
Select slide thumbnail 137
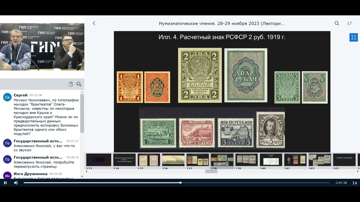198,160
